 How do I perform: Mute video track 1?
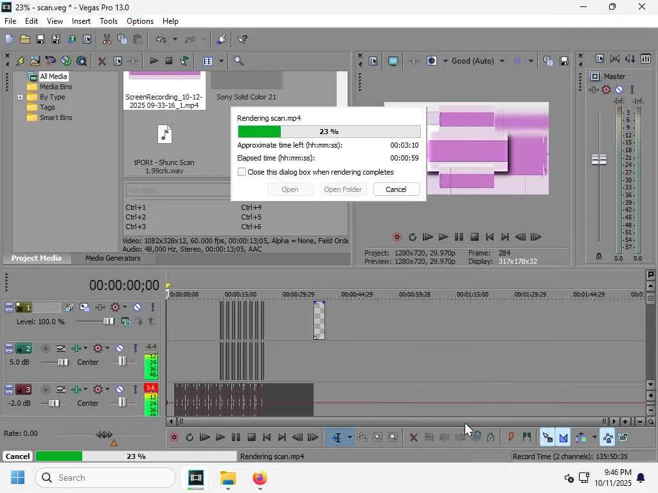point(138,307)
